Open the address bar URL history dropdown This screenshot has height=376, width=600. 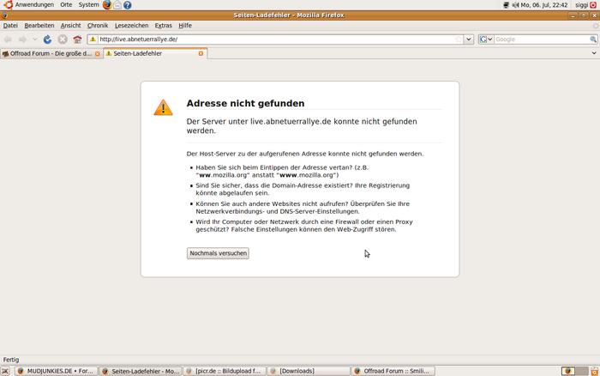tap(469, 39)
